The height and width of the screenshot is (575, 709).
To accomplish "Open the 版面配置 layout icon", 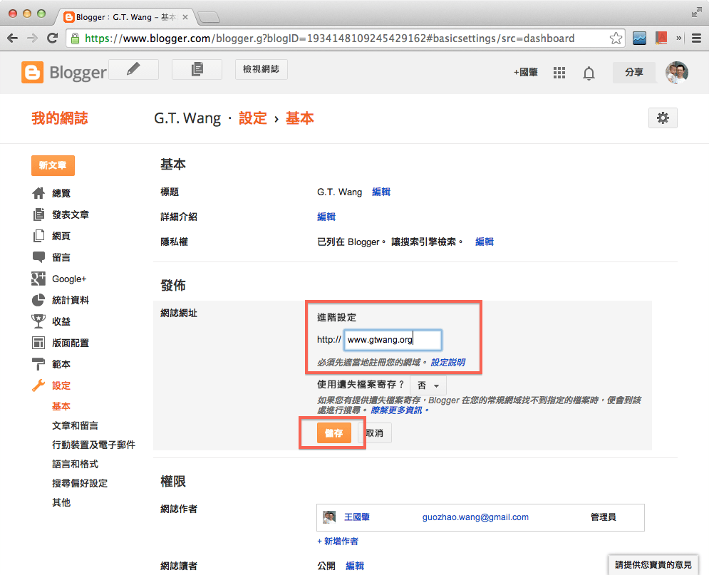I will (x=37, y=343).
